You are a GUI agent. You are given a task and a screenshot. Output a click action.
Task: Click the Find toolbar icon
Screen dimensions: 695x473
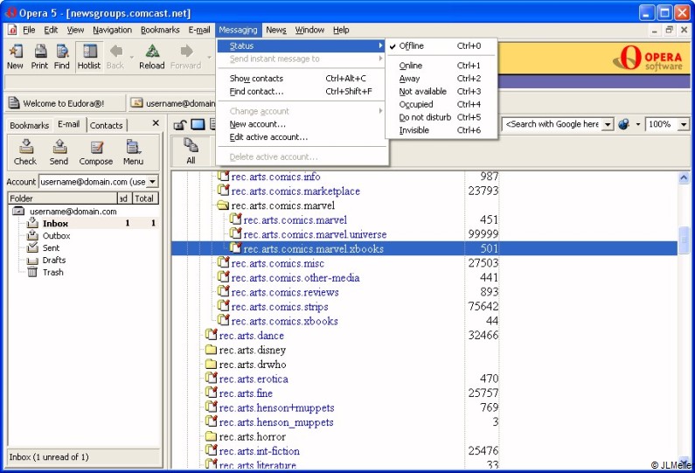pyautogui.click(x=61, y=57)
